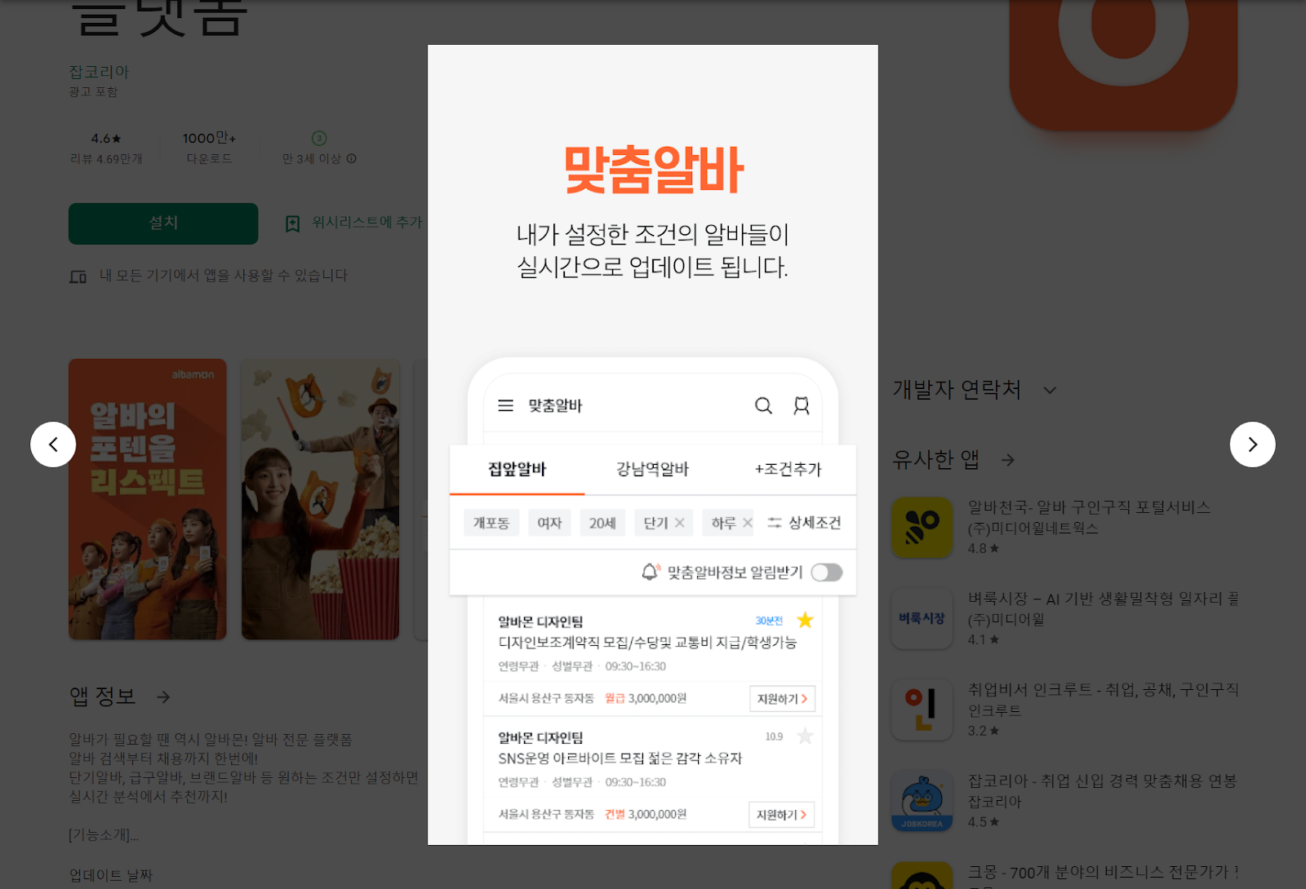Click the search magnifier icon in app header
The image size is (1306, 889).
763,405
